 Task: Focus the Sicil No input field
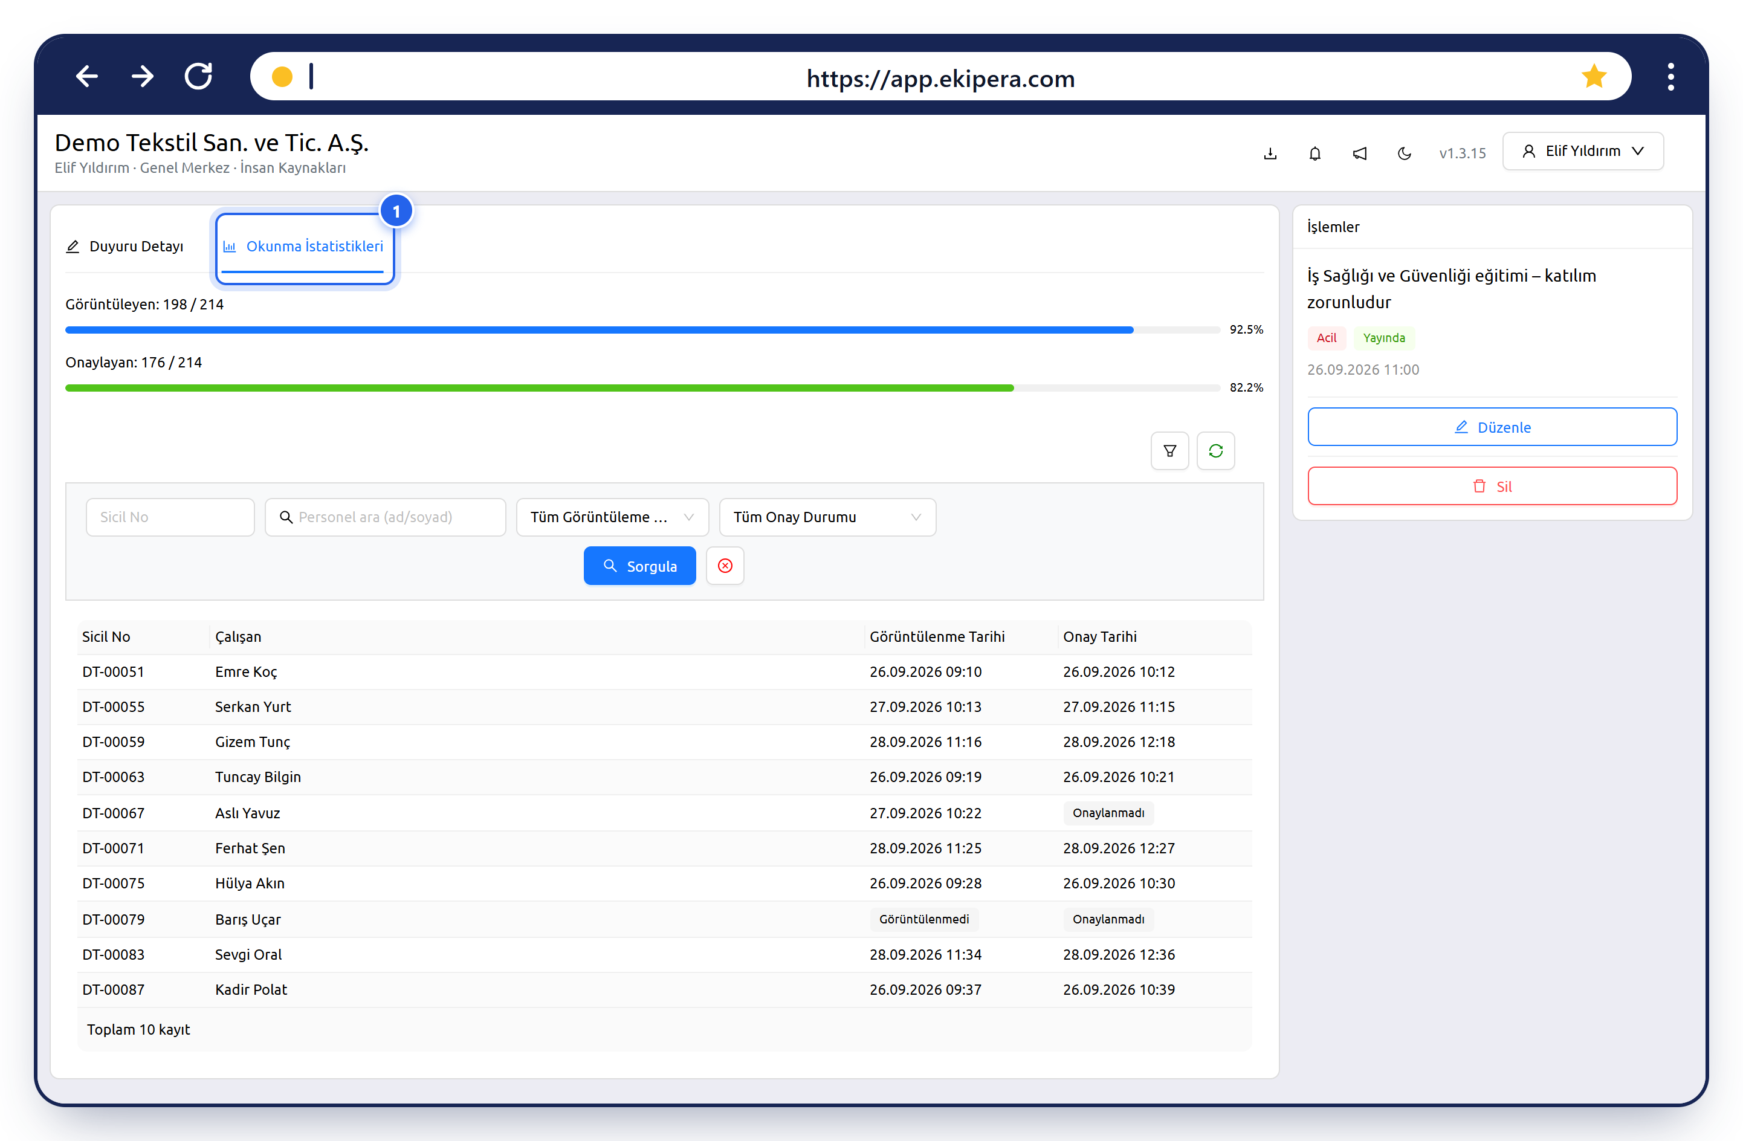tap(170, 517)
